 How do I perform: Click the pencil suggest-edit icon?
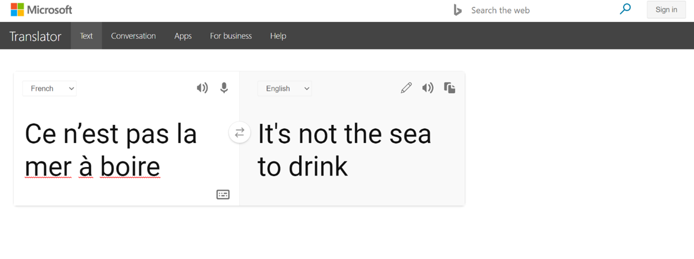(406, 88)
